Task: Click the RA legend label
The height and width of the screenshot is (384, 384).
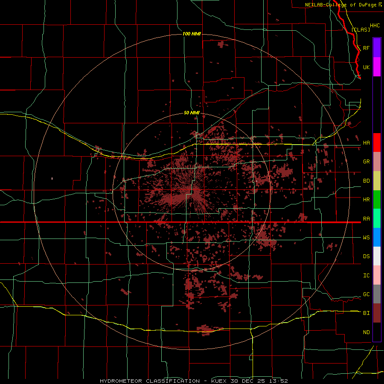Action: tap(366, 219)
